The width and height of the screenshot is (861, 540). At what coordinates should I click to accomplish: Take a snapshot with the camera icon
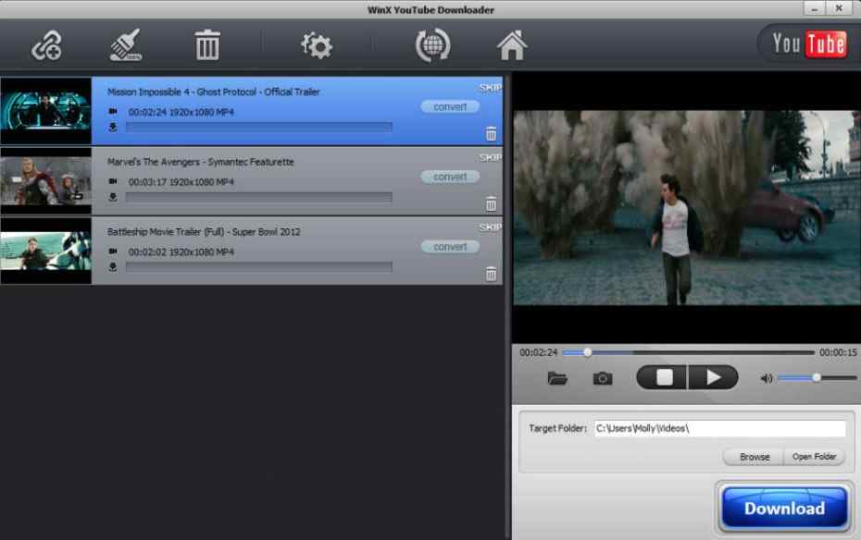coord(603,378)
